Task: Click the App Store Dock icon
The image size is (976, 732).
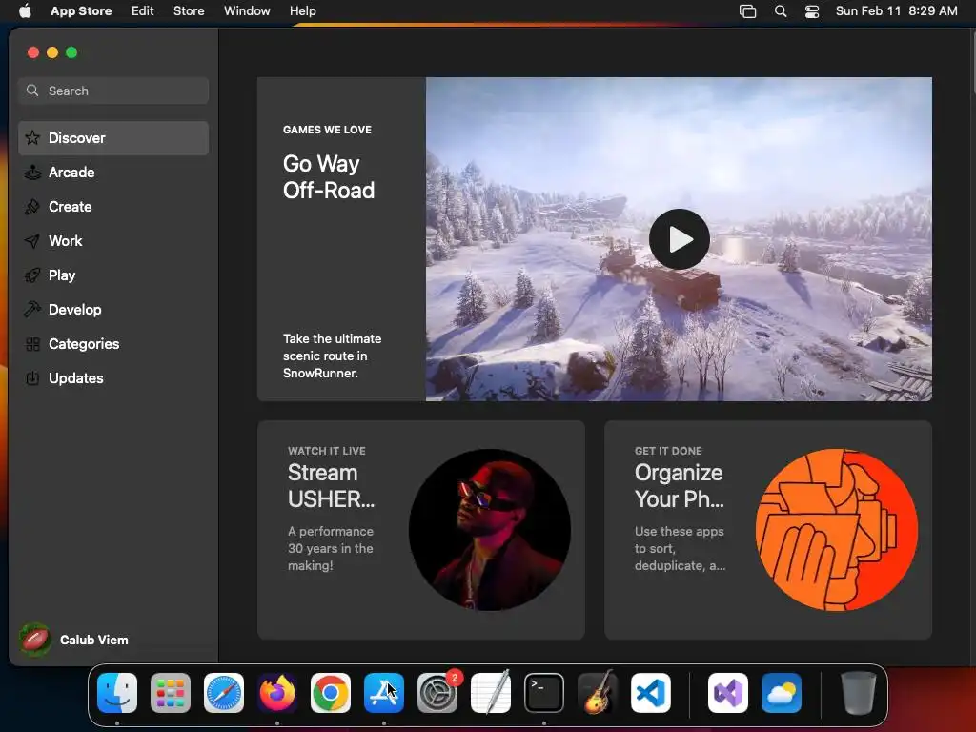Action: pyautogui.click(x=384, y=693)
